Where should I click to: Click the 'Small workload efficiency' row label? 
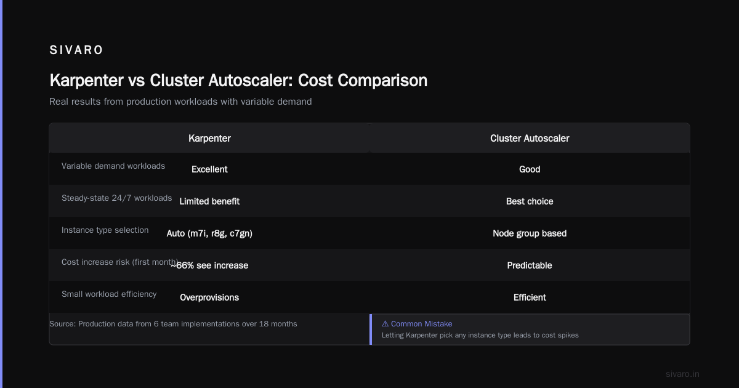coord(109,294)
